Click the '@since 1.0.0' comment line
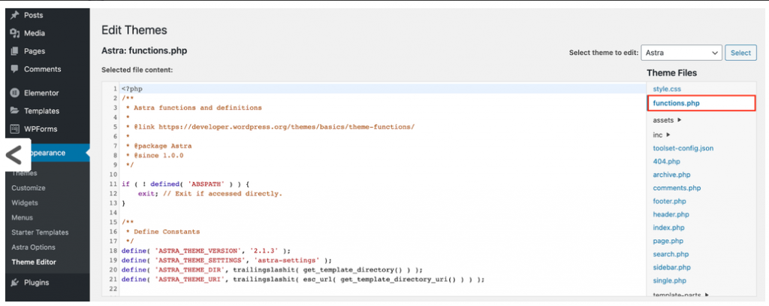 point(155,155)
